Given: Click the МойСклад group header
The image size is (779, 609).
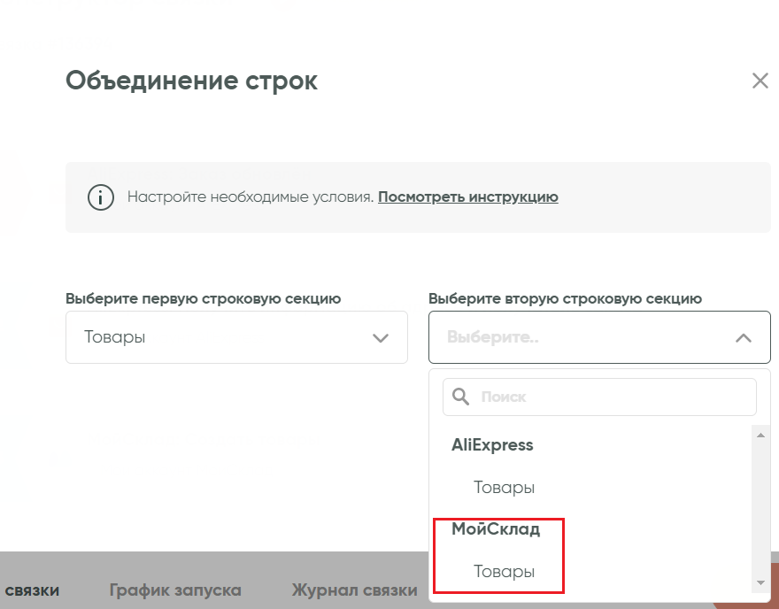Looking at the screenshot, I should coord(496,529).
